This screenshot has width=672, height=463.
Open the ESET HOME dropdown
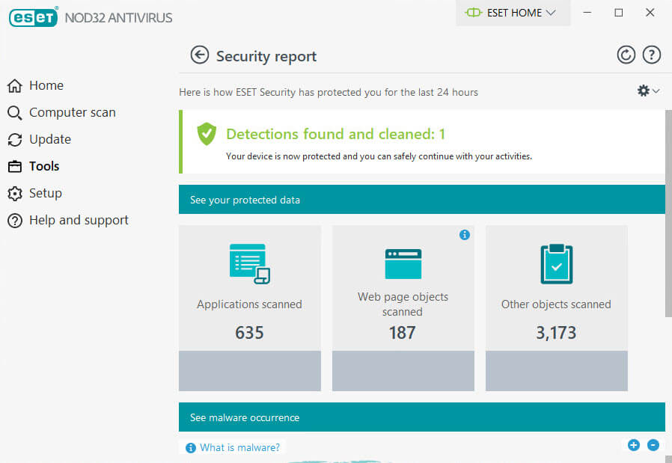pyautogui.click(x=513, y=13)
